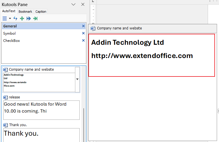Click Word icon beside Company name and website entry

[x=6, y=70]
